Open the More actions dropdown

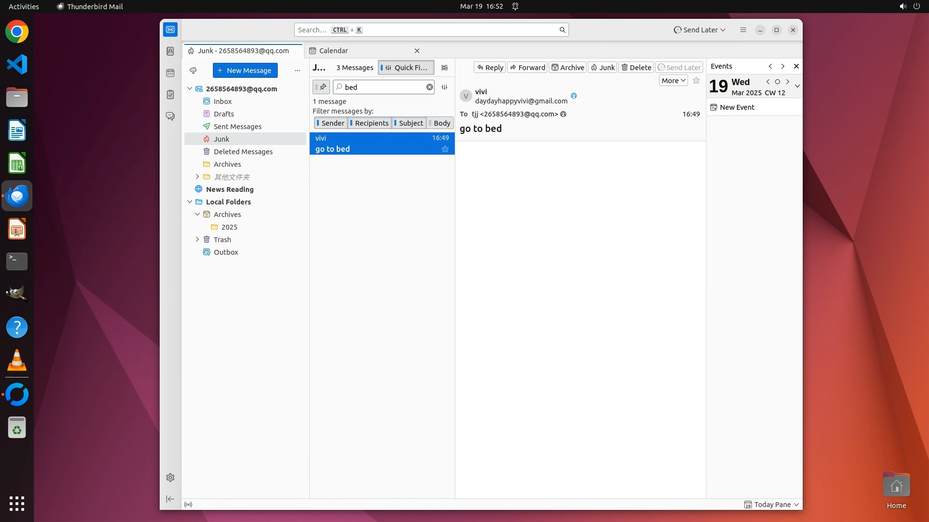tap(673, 81)
